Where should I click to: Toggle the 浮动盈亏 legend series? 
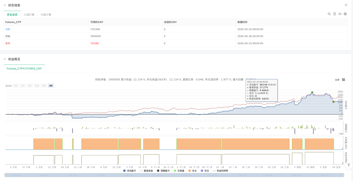130,171
